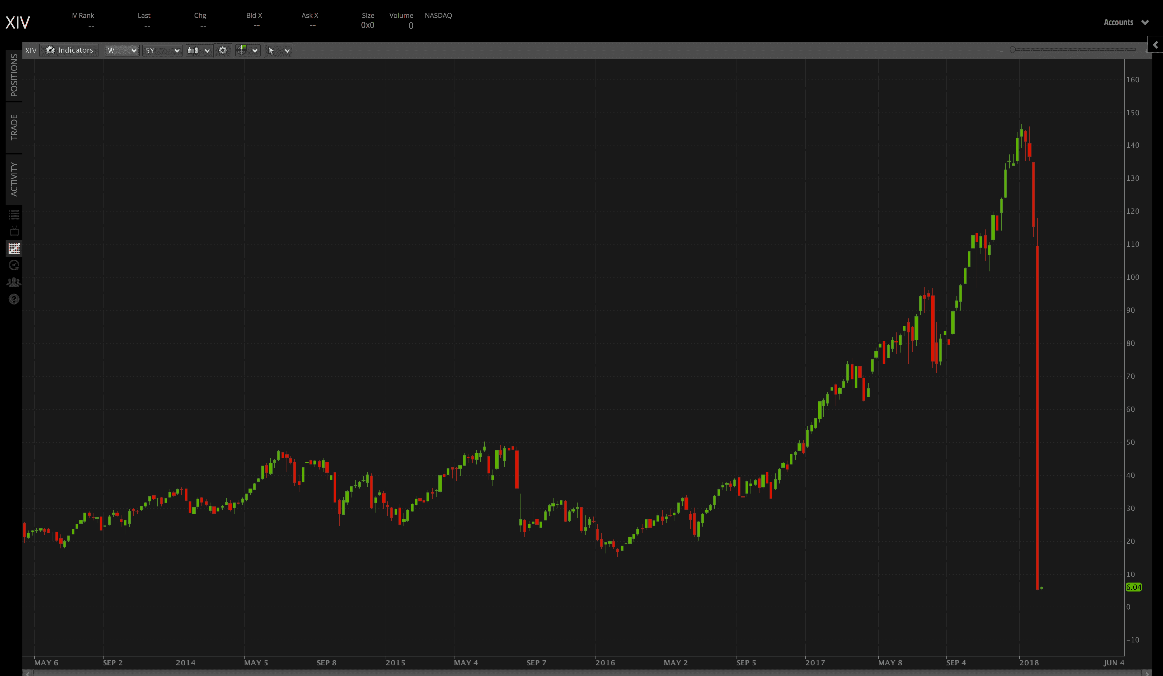Click the Size value 0x0
The image size is (1163, 676).
pyautogui.click(x=367, y=25)
